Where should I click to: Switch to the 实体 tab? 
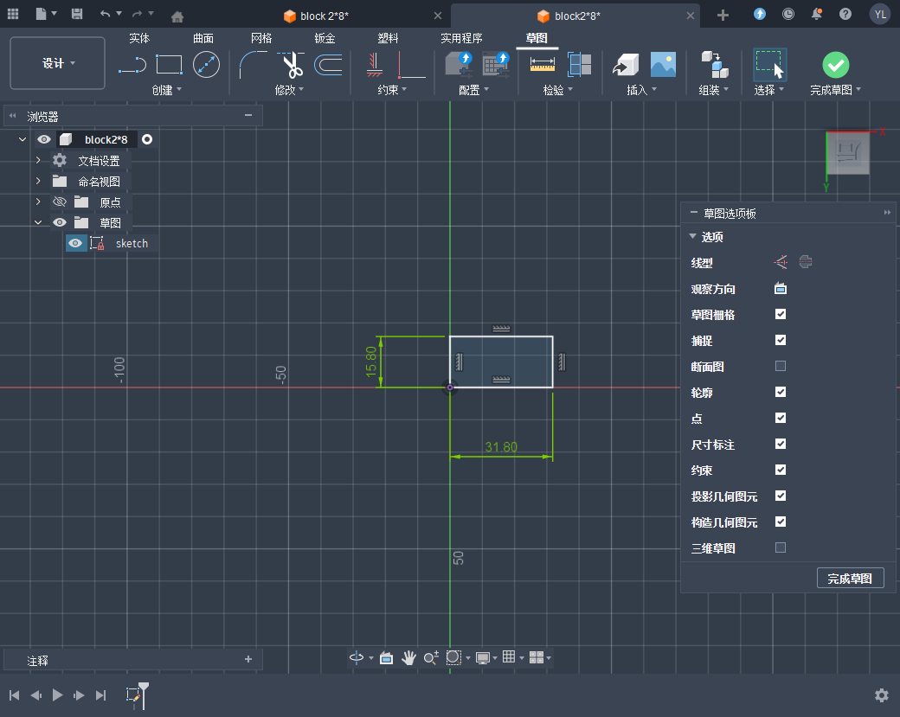click(139, 38)
